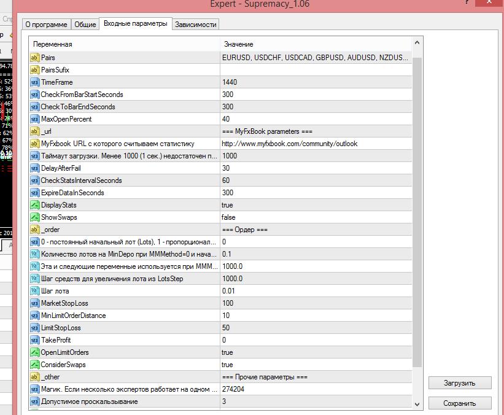Viewport: 504px width, 415px height.
Task: Click the scrollbar up arrow
Action: (417, 42)
